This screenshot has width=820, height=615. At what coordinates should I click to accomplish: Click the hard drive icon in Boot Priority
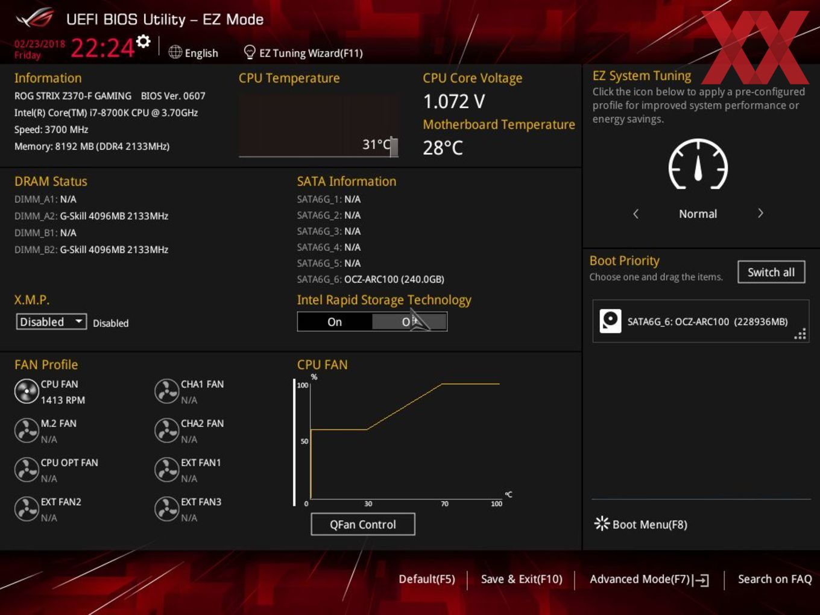(610, 321)
